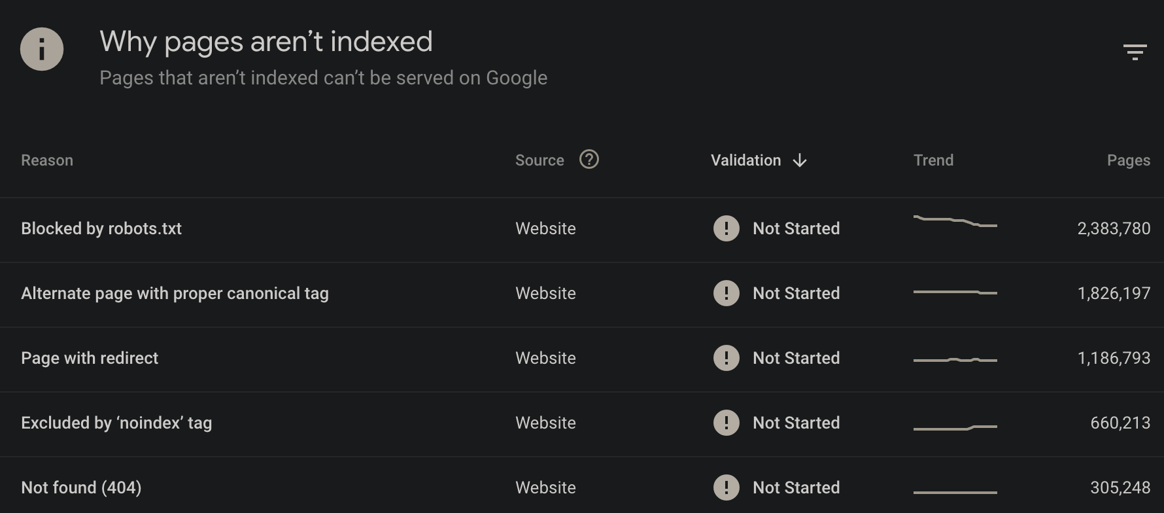Viewport: 1164px width, 513px height.
Task: Click the trend sparkline for Excluded by 'noindex'
Action: pos(955,427)
